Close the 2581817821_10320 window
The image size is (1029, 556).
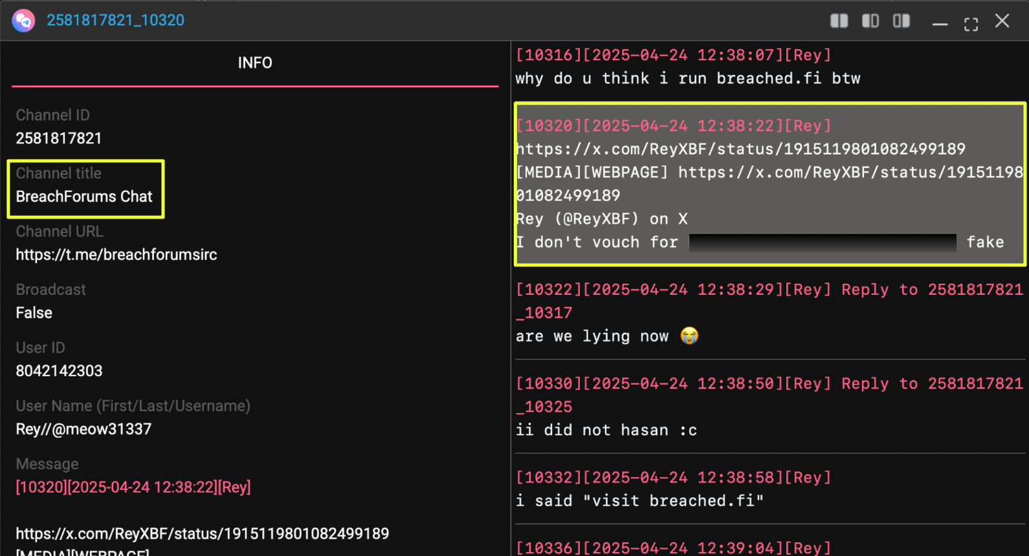coord(1002,21)
